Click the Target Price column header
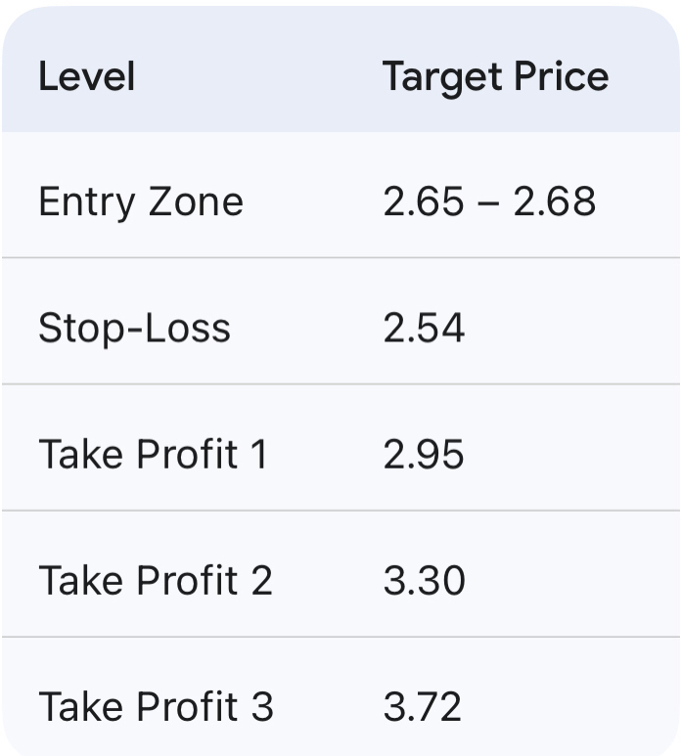 (x=495, y=76)
